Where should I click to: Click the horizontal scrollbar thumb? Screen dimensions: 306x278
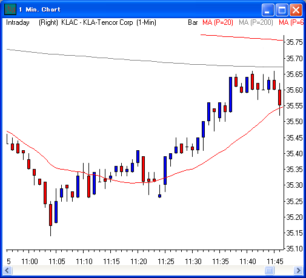click(269, 270)
